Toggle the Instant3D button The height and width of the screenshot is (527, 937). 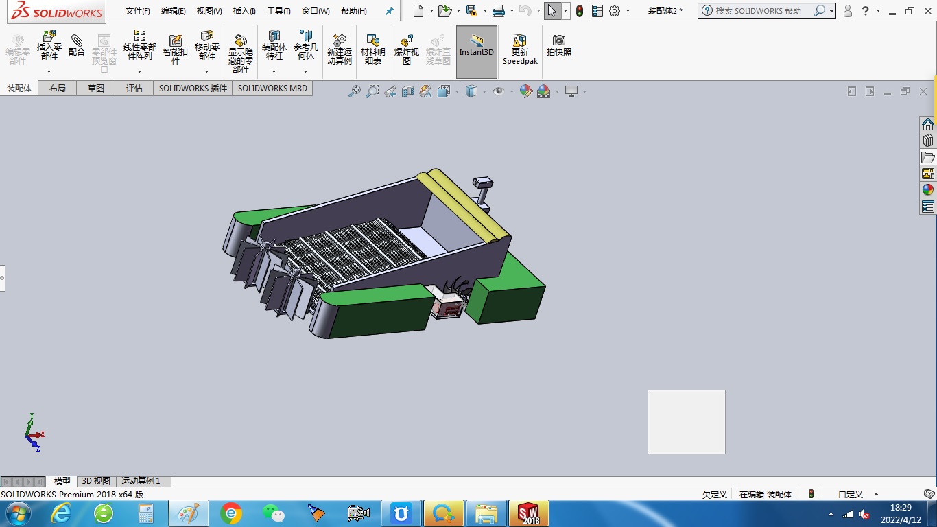tap(477, 52)
